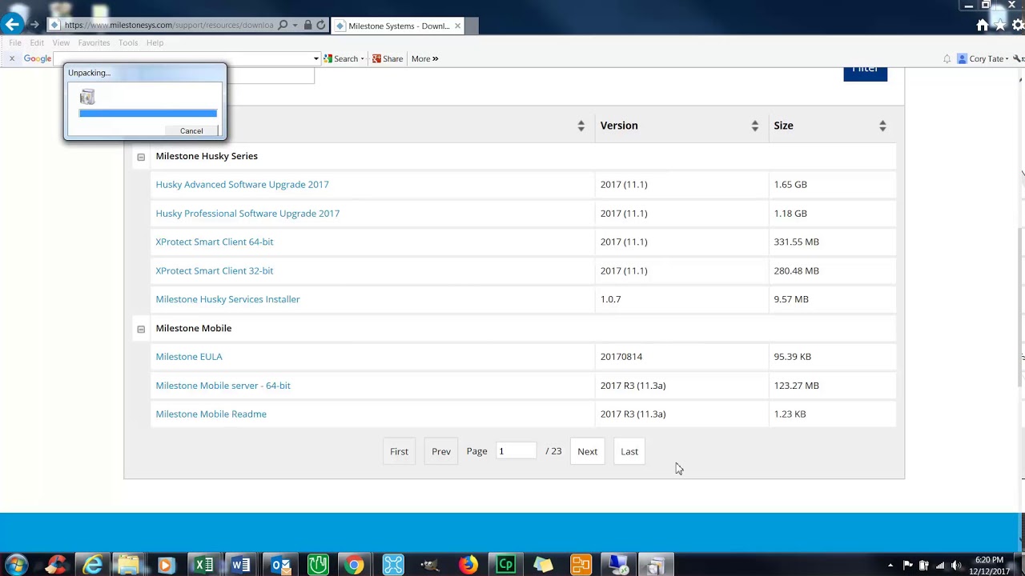This screenshot has width=1025, height=576.
Task: Open the View menu
Action: [x=61, y=42]
